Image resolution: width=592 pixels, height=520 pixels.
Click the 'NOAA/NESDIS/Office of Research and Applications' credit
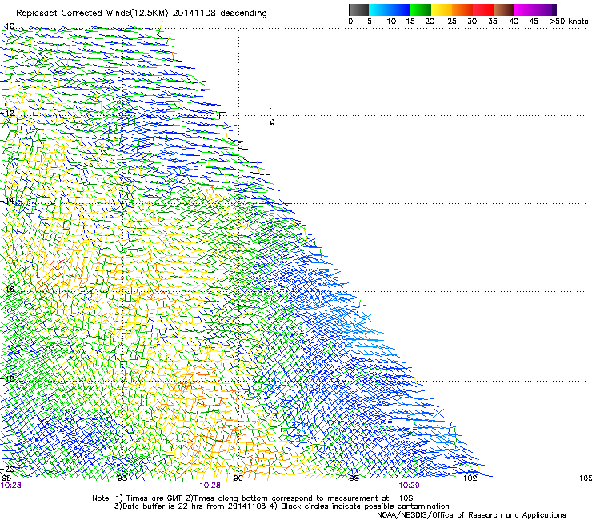pos(471,515)
